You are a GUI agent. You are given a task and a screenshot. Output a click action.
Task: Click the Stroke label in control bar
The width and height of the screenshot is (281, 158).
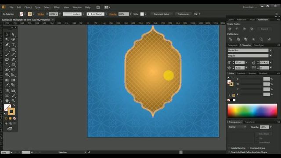[41, 14]
